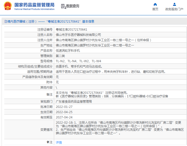Click the 变更情况 label
The height and width of the screenshot is (146, 187).
[x=46, y=129]
